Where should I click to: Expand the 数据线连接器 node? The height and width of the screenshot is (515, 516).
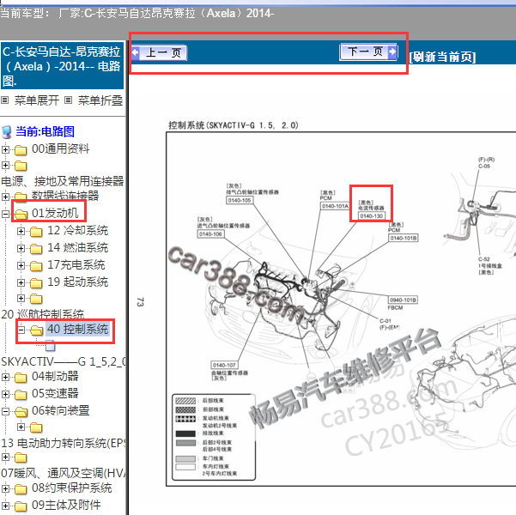[x=5, y=197]
